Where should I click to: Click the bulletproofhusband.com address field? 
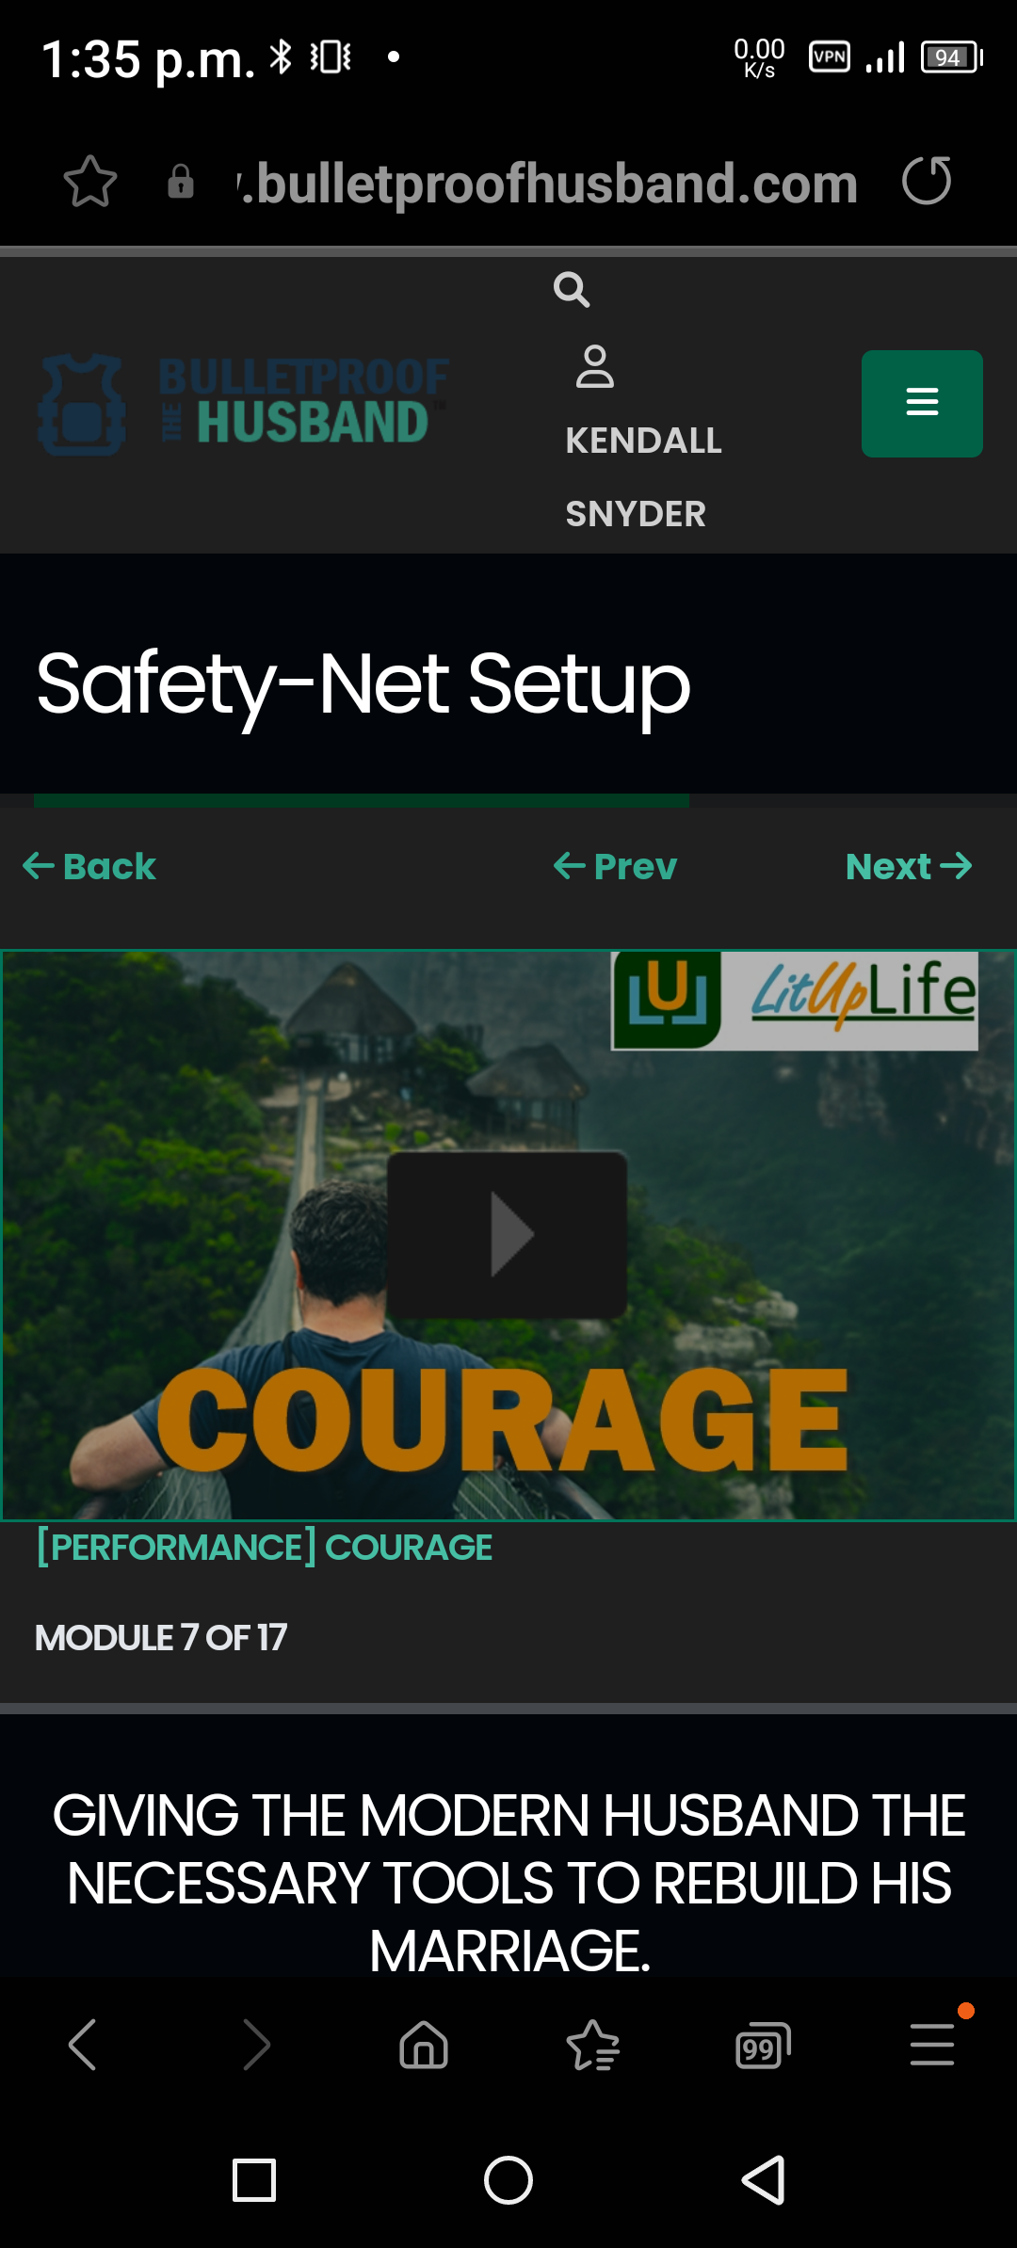(547, 183)
